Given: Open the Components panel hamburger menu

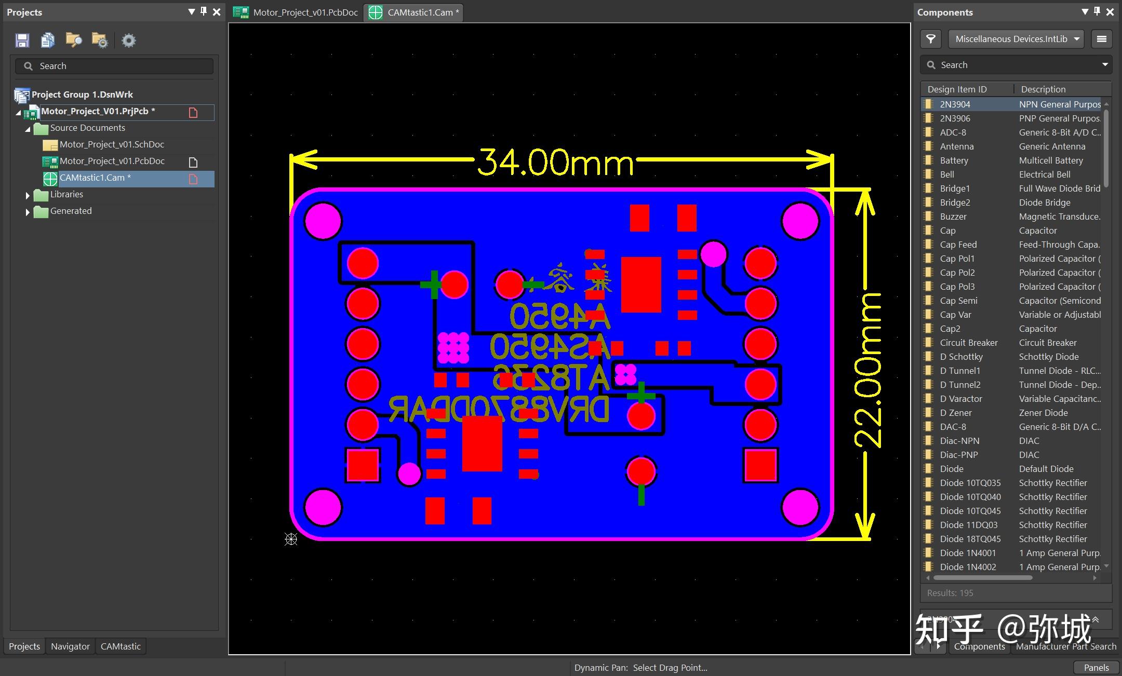Looking at the screenshot, I should [x=1101, y=39].
